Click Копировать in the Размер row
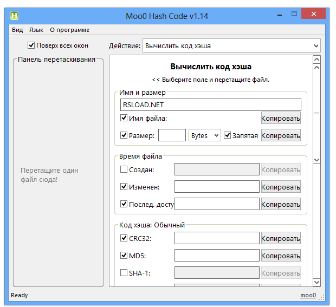The width and height of the screenshot is (336, 307). pyautogui.click(x=281, y=135)
